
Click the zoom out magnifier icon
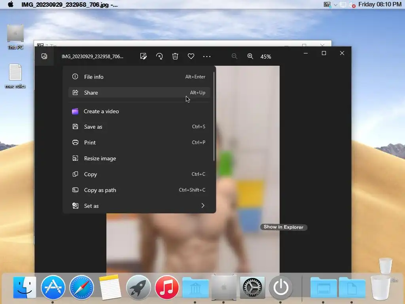pyautogui.click(x=234, y=56)
